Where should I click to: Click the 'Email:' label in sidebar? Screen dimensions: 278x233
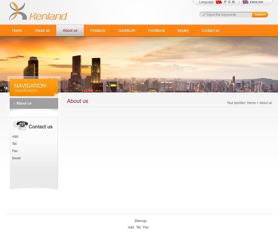click(17, 158)
